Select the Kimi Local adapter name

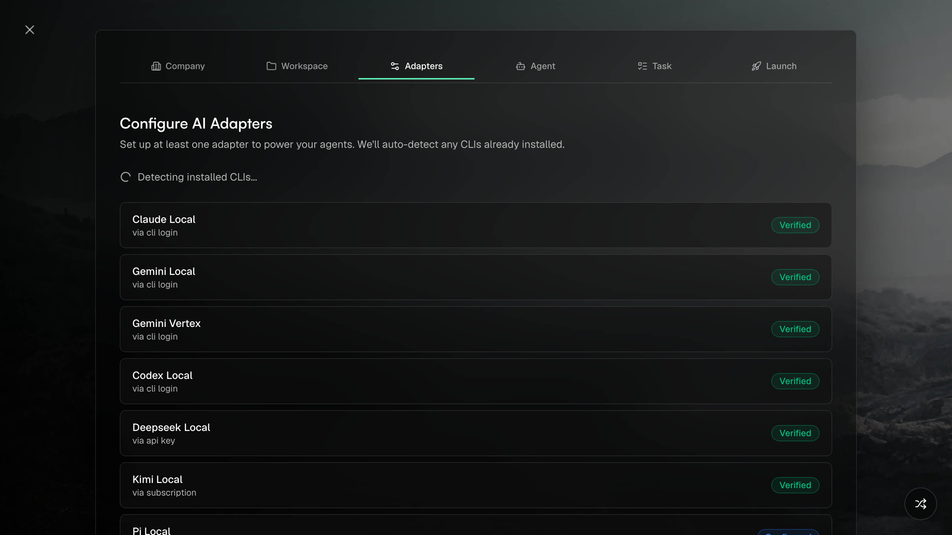pyautogui.click(x=157, y=480)
